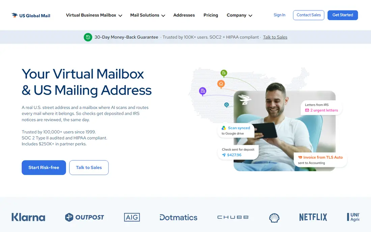371x232 pixels.
Task: Click the Get Started button
Action: pyautogui.click(x=343, y=15)
